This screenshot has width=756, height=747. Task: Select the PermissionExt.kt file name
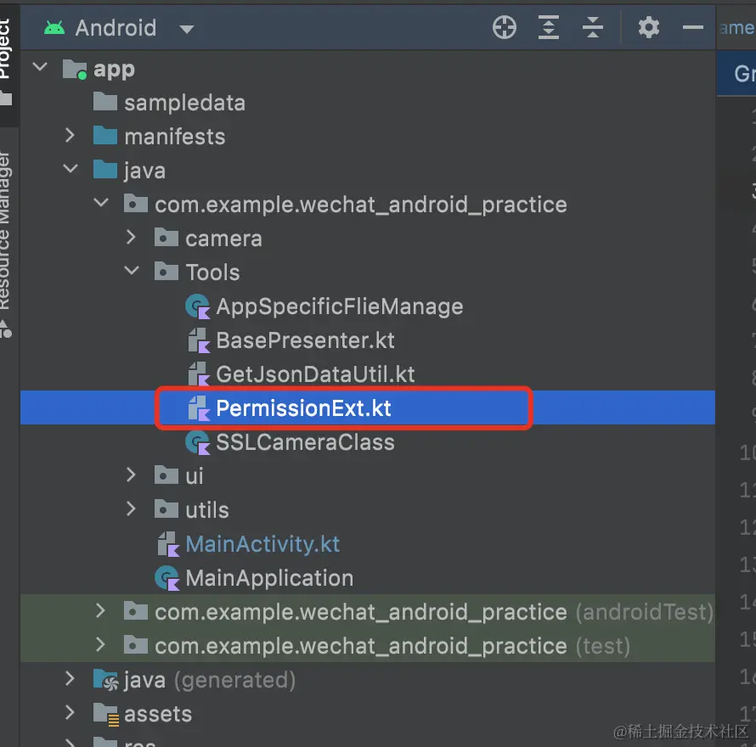[x=303, y=408]
